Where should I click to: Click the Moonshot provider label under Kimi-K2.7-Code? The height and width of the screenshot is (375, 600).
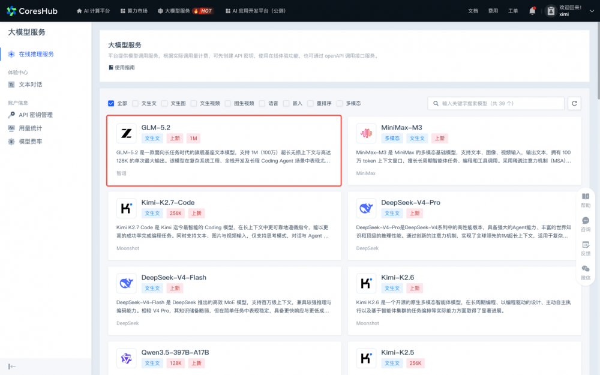[x=128, y=248]
